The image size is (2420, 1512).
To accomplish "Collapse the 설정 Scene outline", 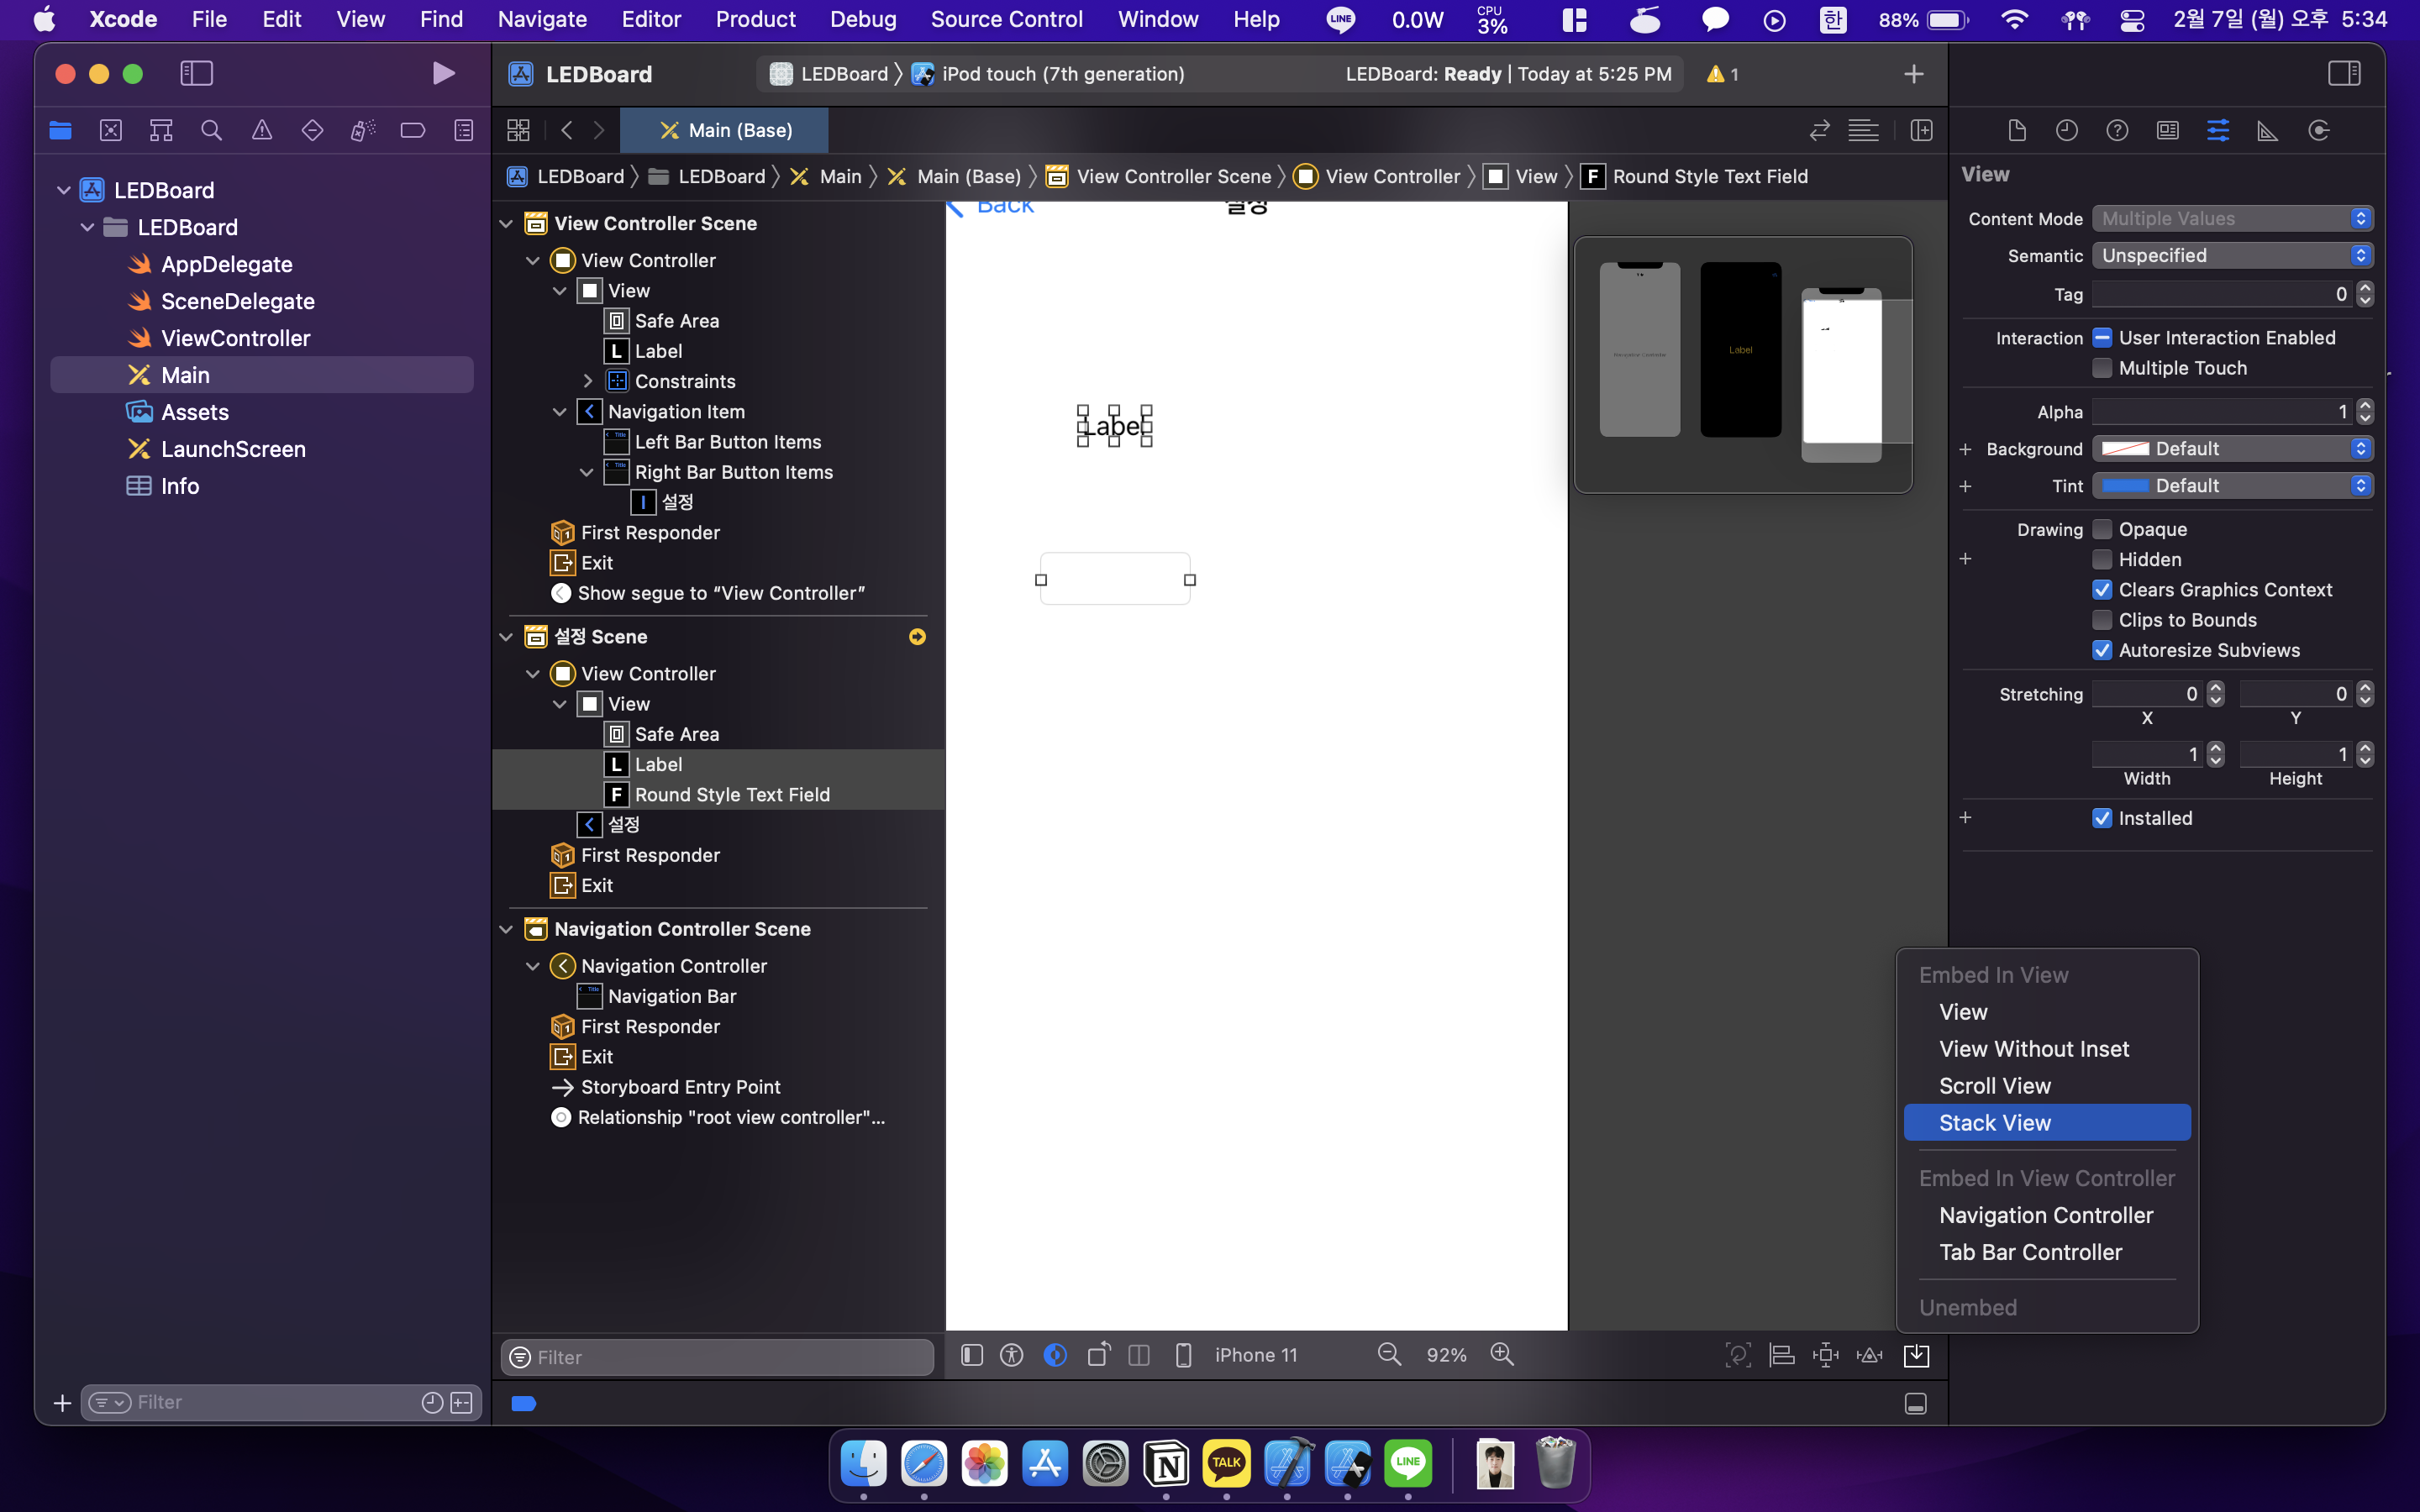I will (506, 637).
